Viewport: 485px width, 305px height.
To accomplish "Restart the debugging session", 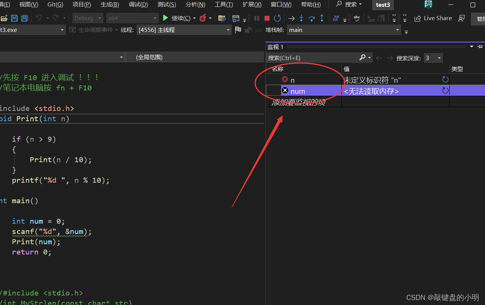I will point(278,18).
